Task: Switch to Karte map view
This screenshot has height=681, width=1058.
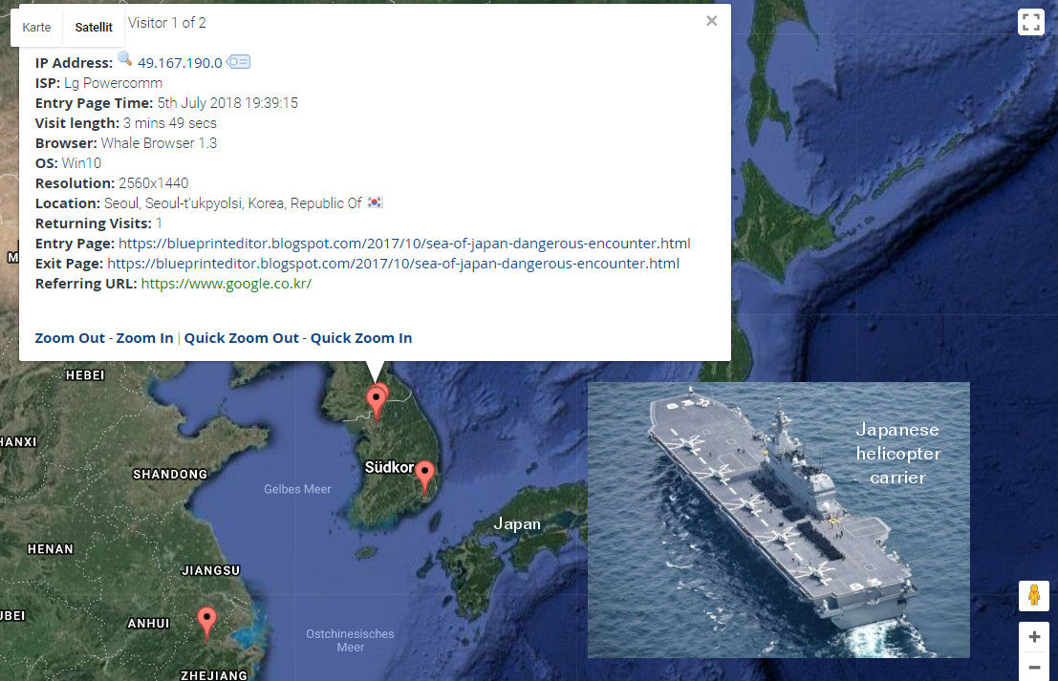Action: click(x=36, y=27)
